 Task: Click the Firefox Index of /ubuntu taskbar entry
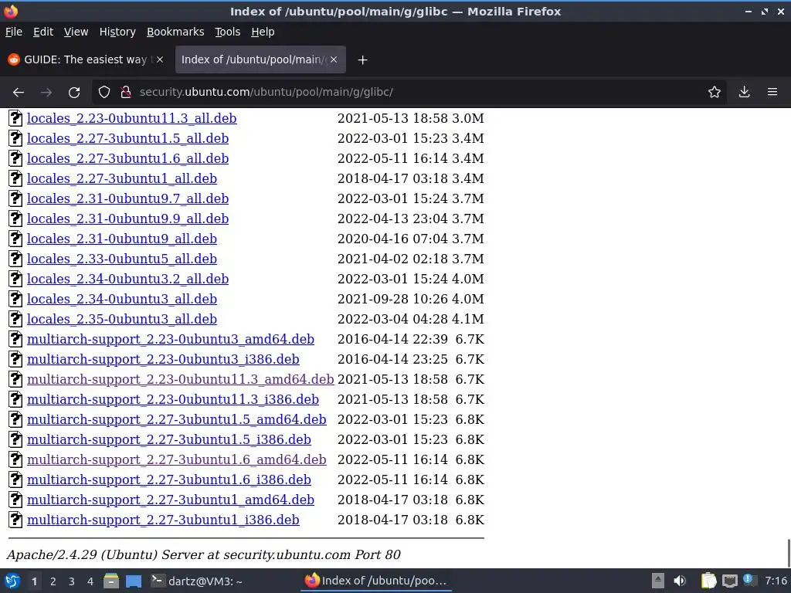[x=376, y=581]
